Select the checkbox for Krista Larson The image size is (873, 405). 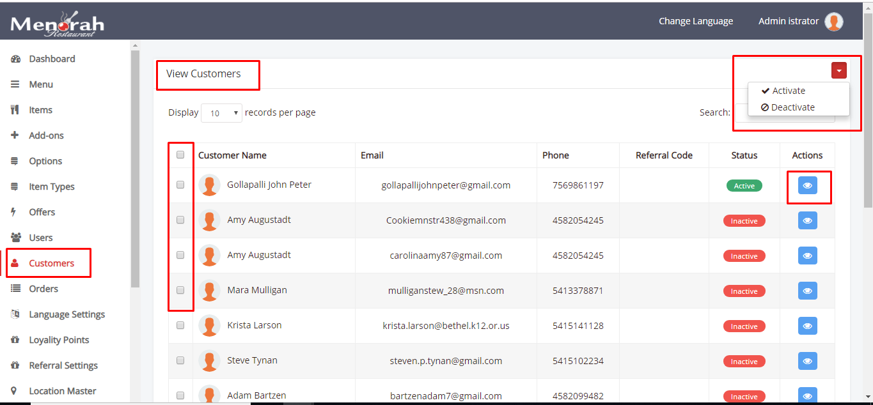click(x=180, y=325)
